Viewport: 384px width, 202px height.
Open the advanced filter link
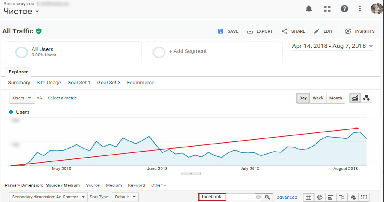(x=287, y=197)
